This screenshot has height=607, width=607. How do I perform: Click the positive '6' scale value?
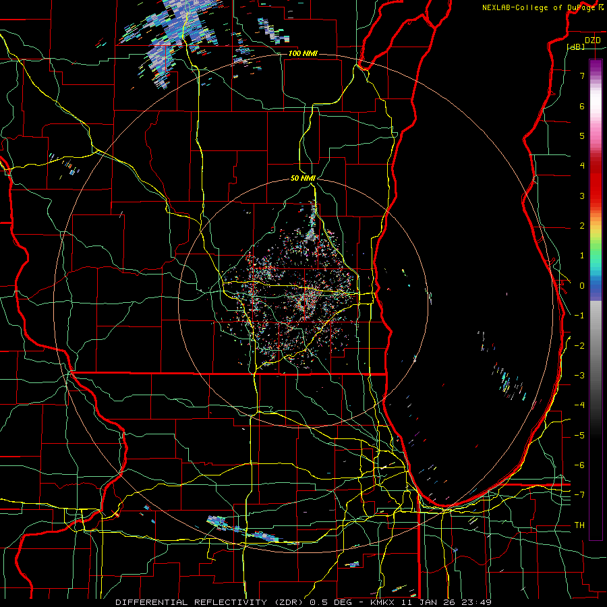[x=582, y=106]
